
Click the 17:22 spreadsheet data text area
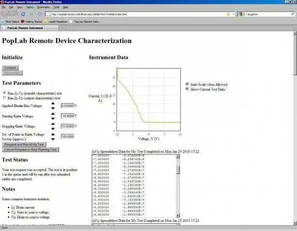[134, 186]
